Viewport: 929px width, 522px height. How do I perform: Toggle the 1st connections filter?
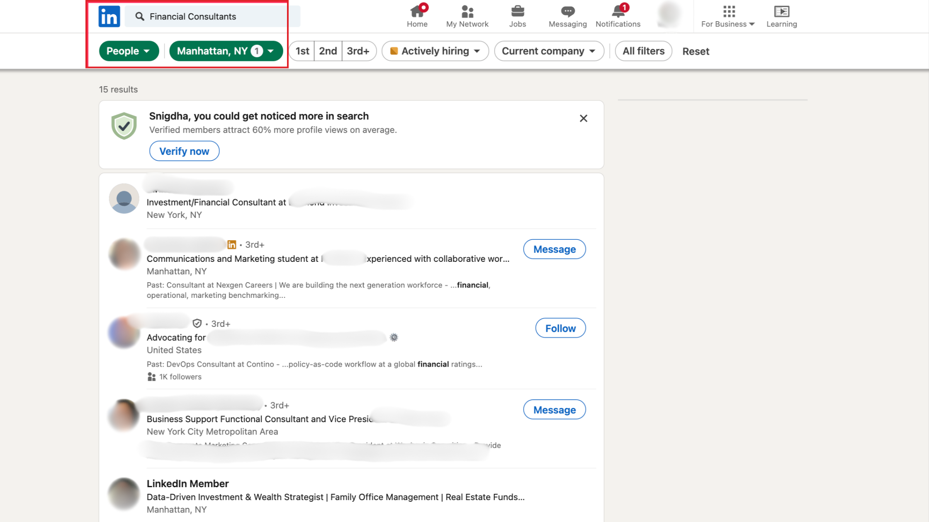302,51
